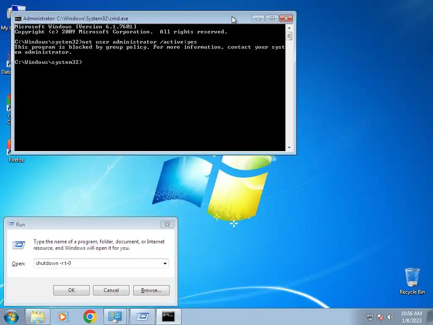The width and height of the screenshot is (433, 325).
Task: Close the Run dialog with the X
Action: click(167, 224)
